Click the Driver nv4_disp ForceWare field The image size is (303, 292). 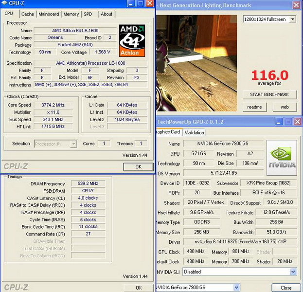[240, 241]
